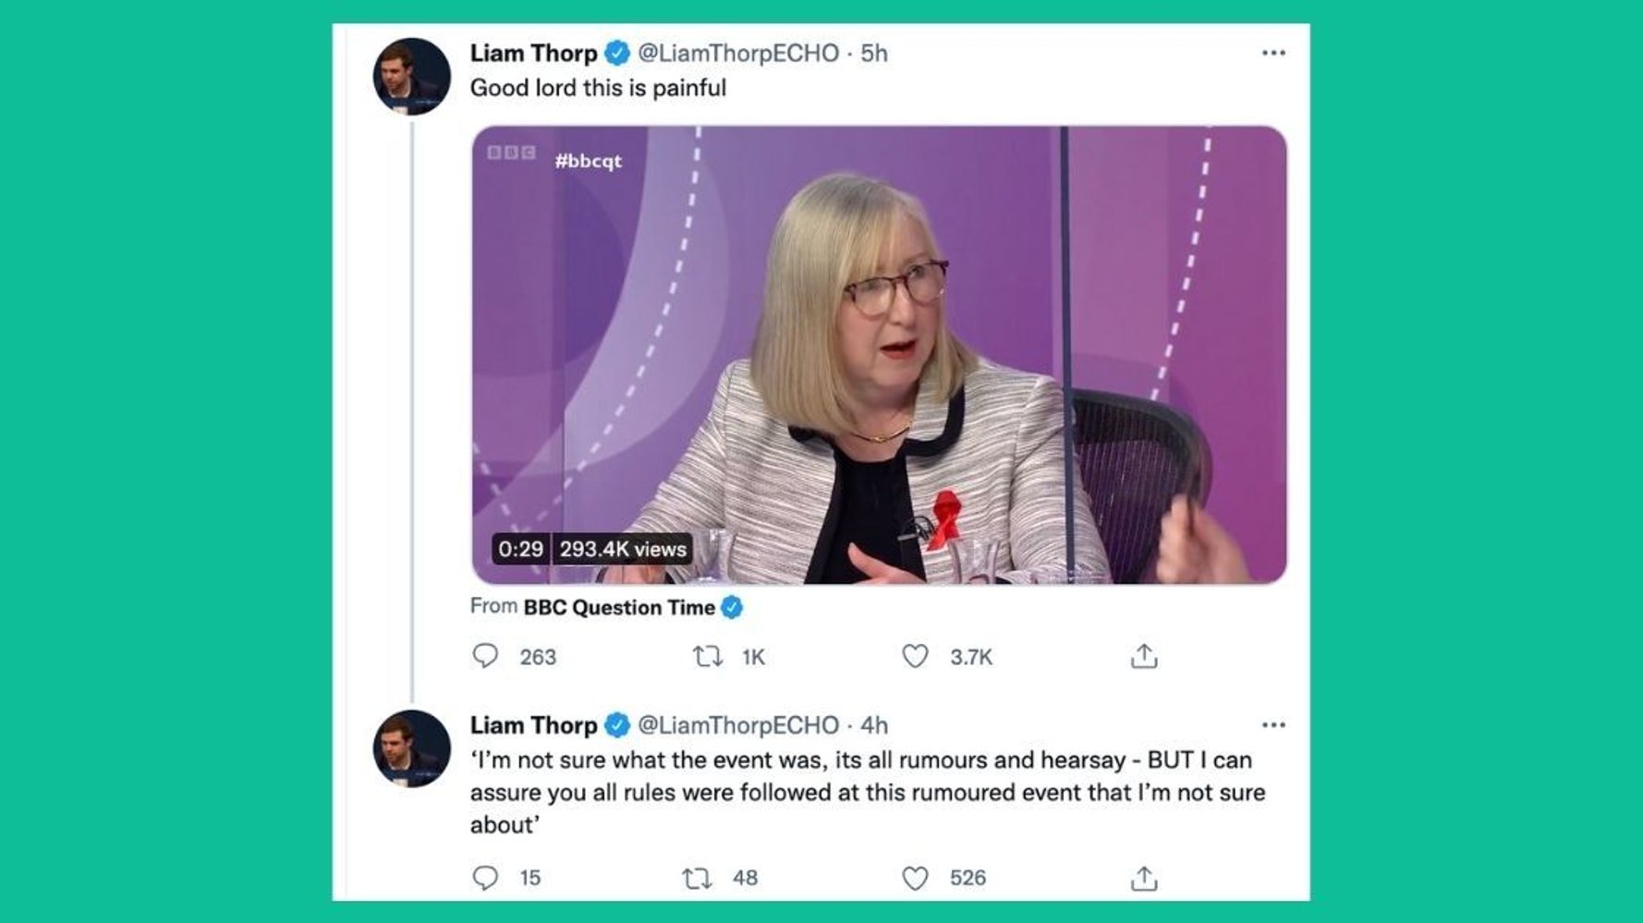The width and height of the screenshot is (1643, 923).
Task: Retweet the first tweet with 1K retweets
Action: tap(708, 656)
